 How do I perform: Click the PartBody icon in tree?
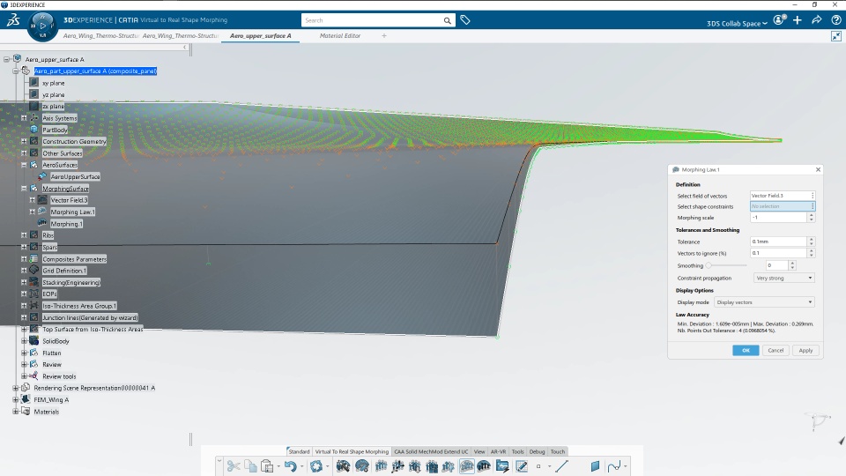point(34,130)
